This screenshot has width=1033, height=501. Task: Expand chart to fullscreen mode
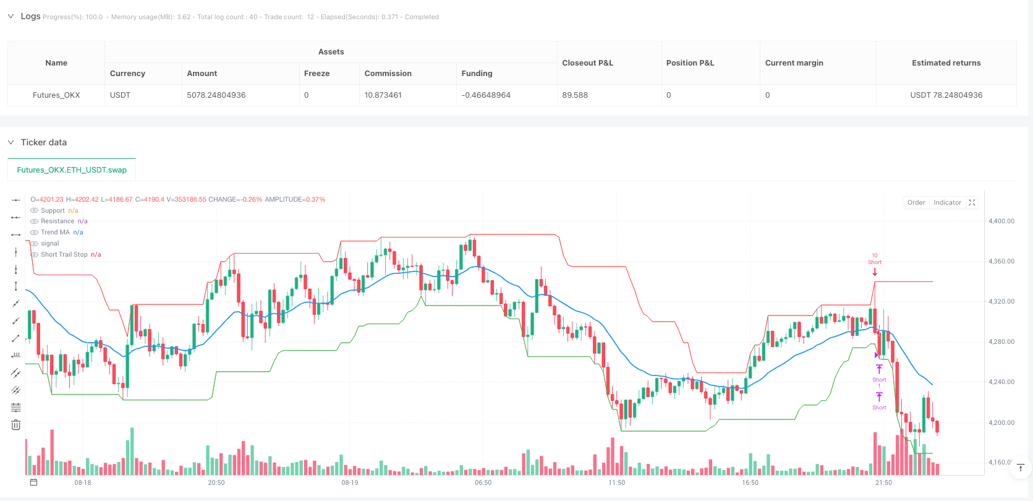972,203
